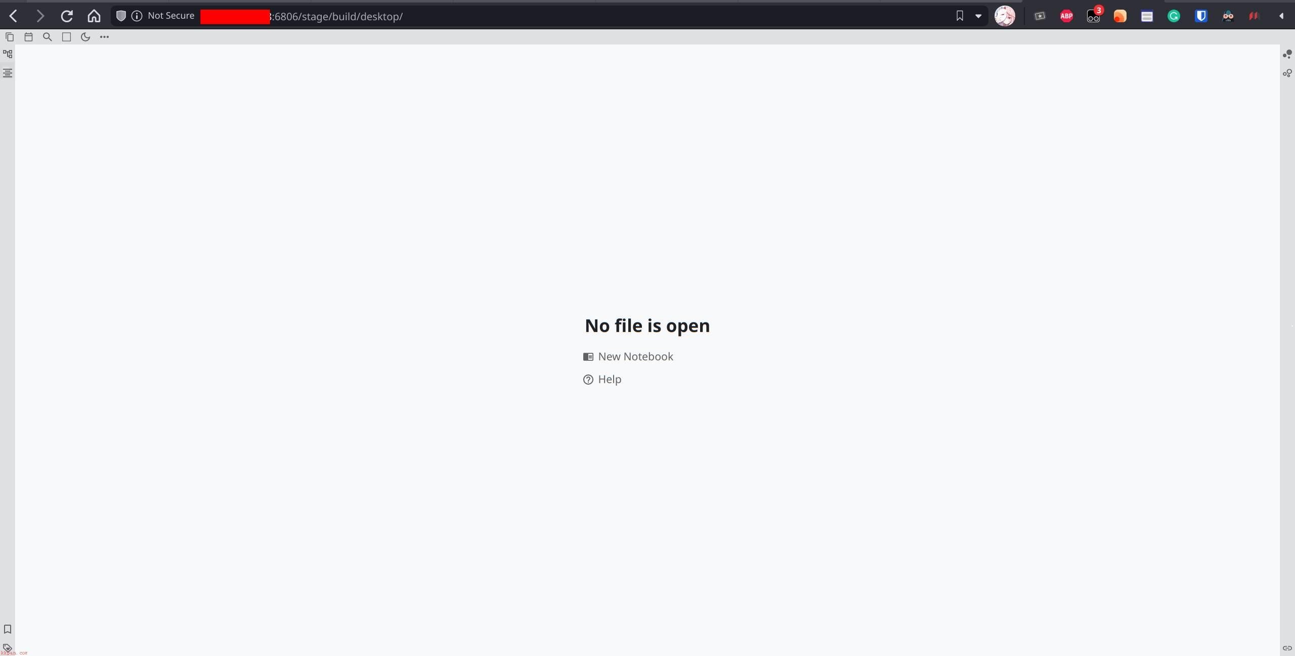The image size is (1295, 656).
Task: Click the bookmark icon at bottom left
Action: pyautogui.click(x=8, y=629)
